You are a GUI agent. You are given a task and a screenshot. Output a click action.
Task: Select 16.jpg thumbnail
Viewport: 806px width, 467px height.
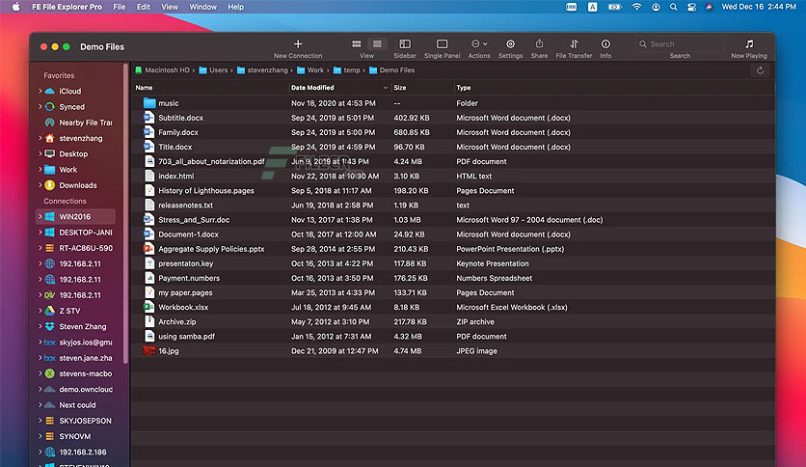pos(149,351)
